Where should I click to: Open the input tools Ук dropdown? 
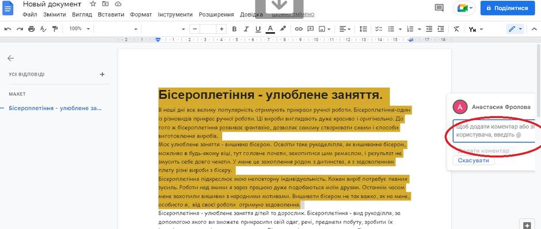coord(476,30)
